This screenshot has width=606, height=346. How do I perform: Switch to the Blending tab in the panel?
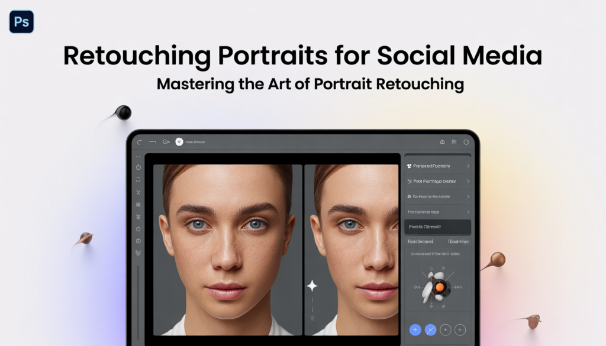point(459,241)
